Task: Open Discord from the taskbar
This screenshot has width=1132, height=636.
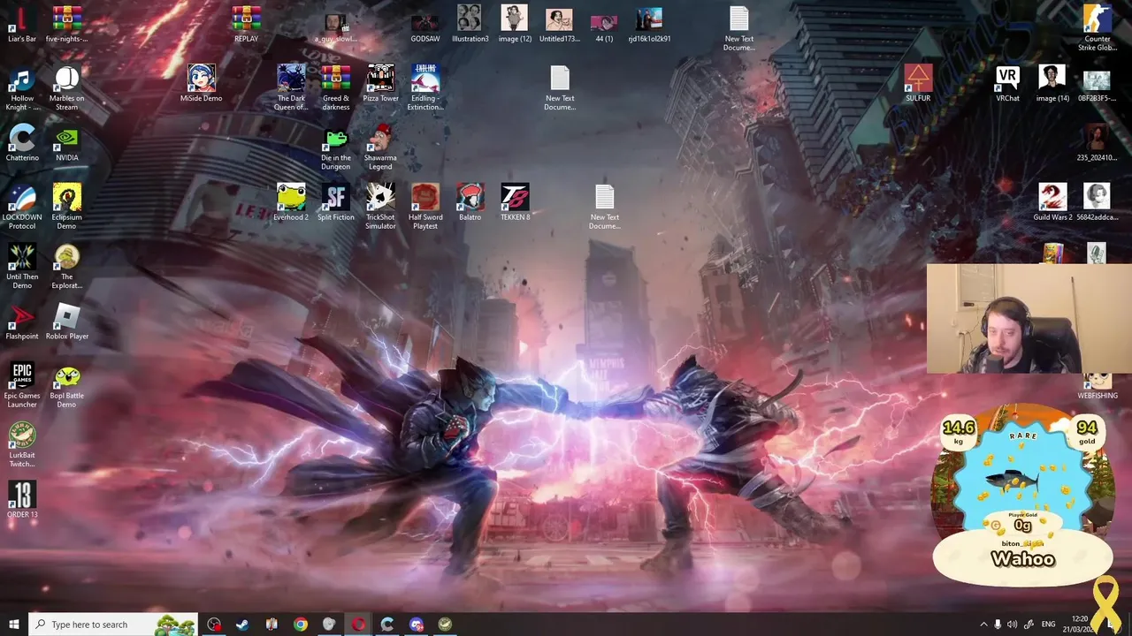Action: (417, 625)
